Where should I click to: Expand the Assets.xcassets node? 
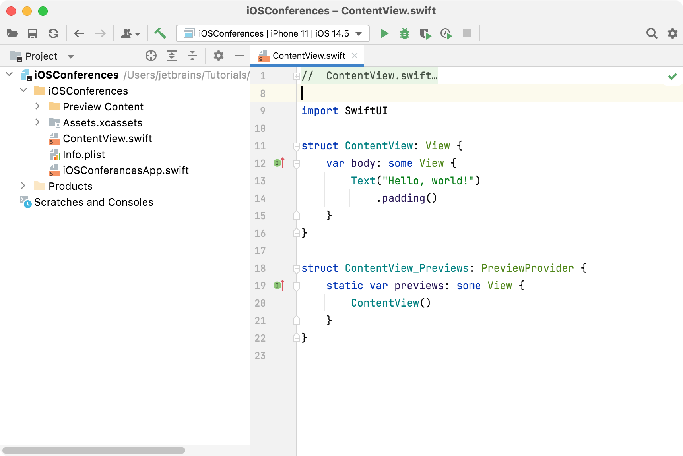tap(38, 122)
